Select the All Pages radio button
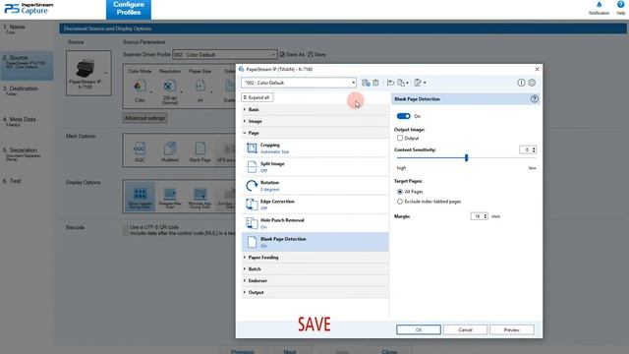Image resolution: width=629 pixels, height=354 pixels. tap(400, 192)
